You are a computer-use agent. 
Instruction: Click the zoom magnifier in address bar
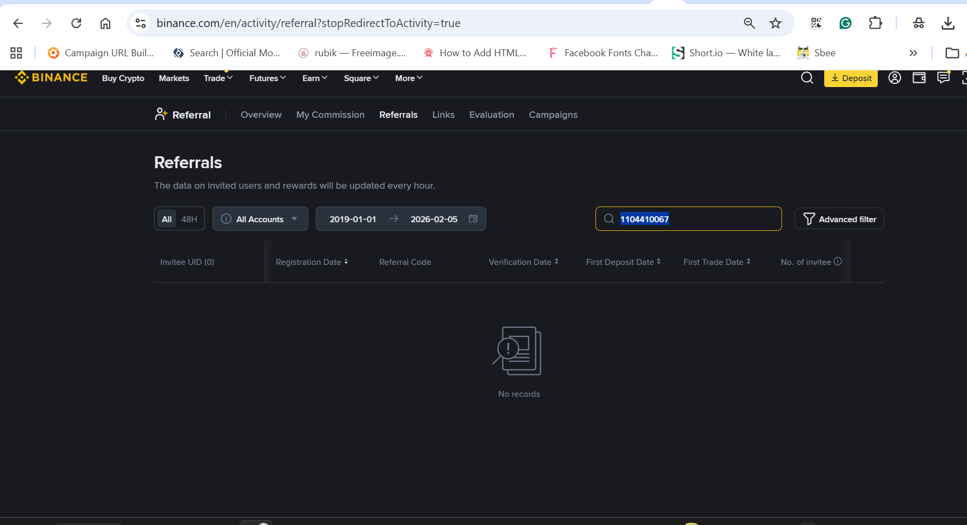coord(749,23)
